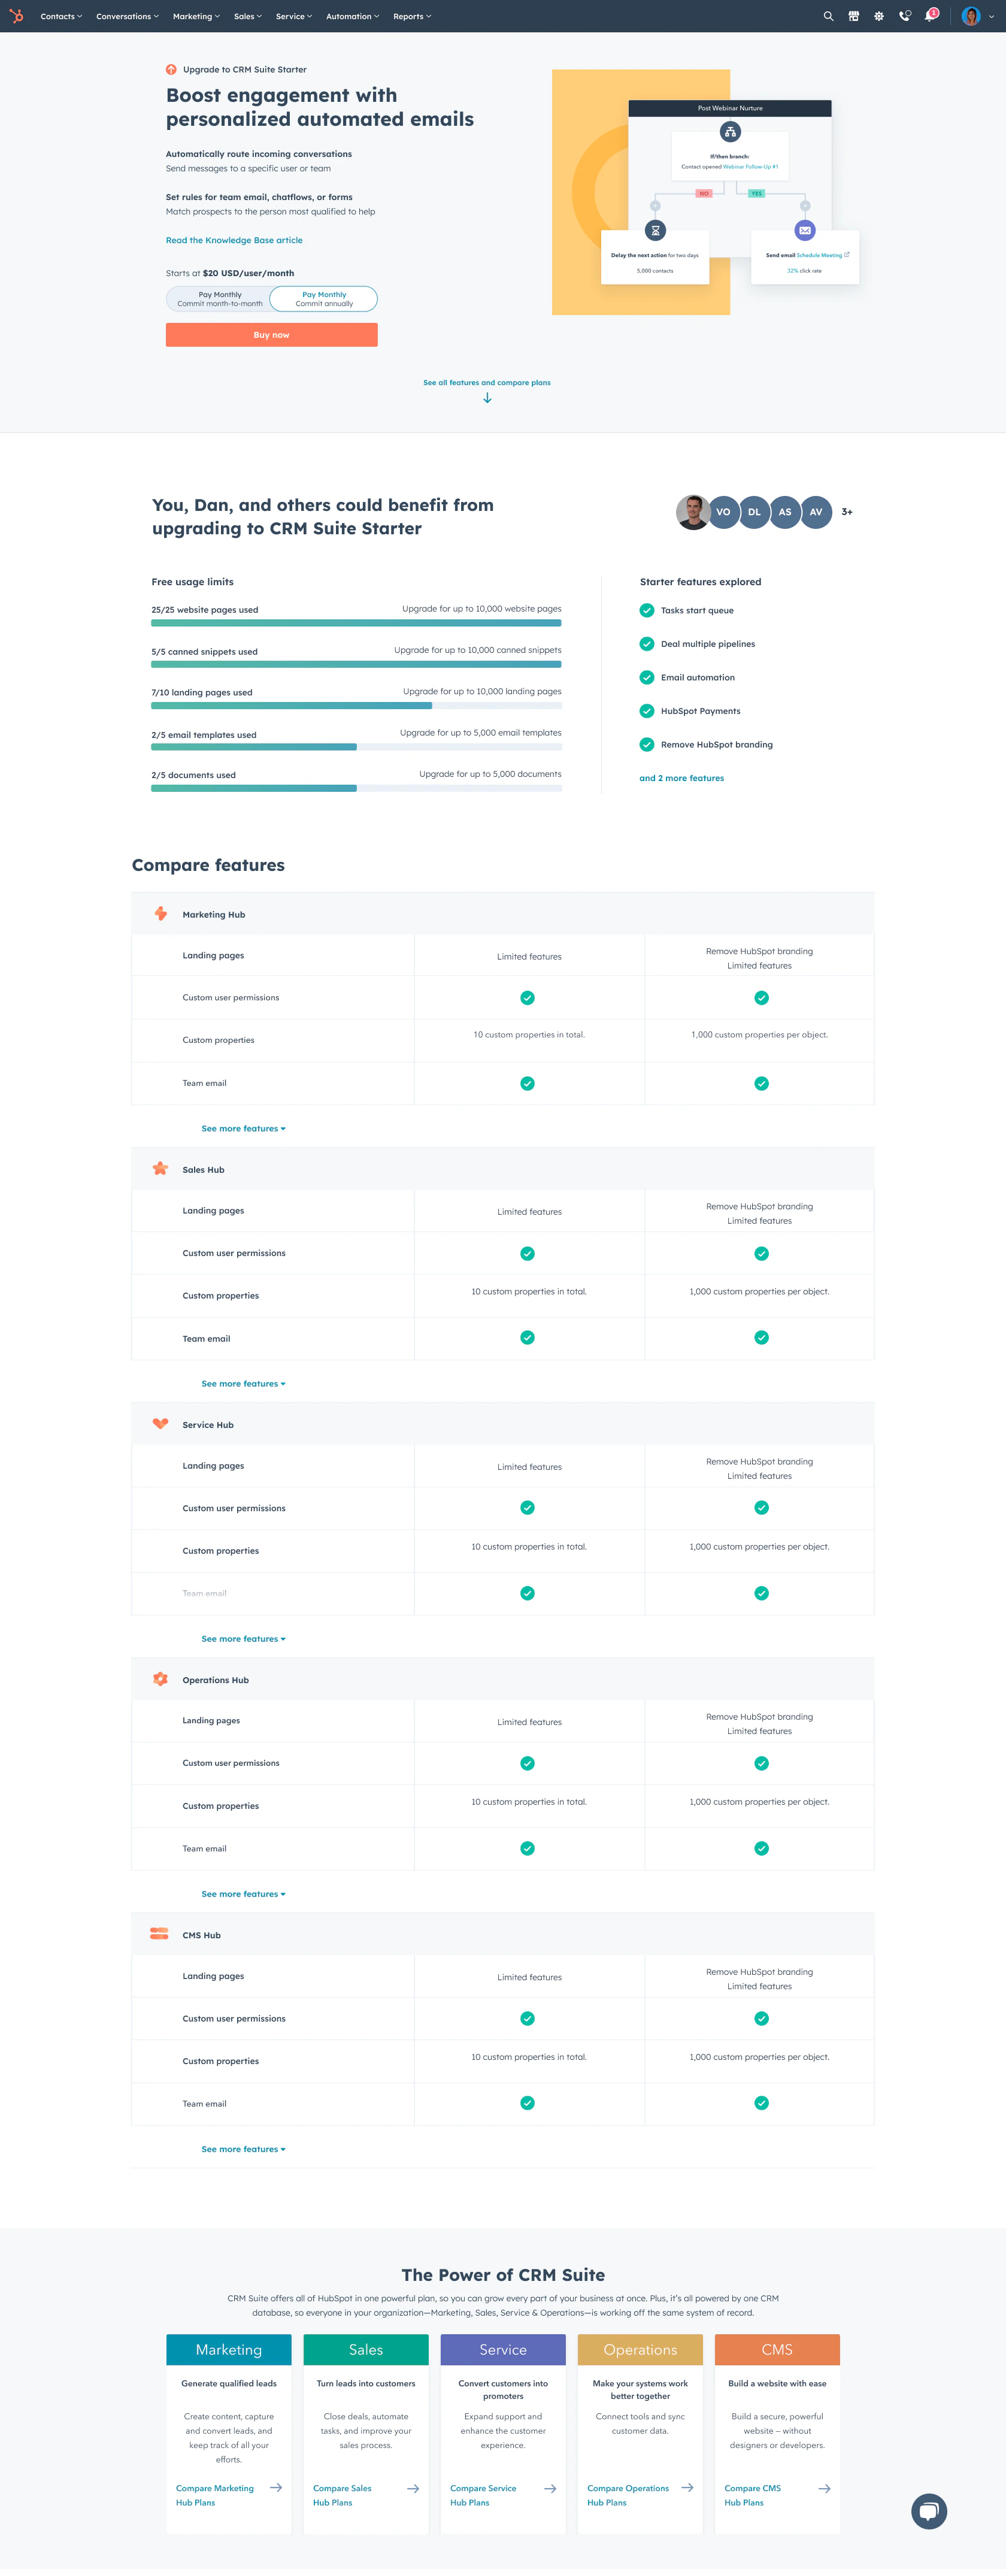Click the Operations Hub gear icon
This screenshot has height=2569, width=1006.
[160, 1680]
